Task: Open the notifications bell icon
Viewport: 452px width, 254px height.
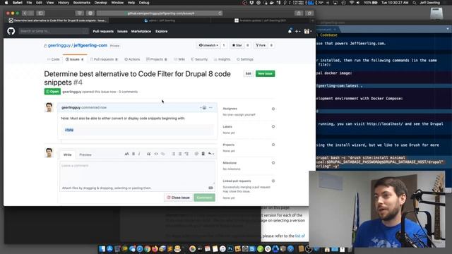Action: 290,31
